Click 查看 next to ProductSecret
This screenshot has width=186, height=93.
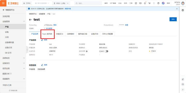pos(127,25)
